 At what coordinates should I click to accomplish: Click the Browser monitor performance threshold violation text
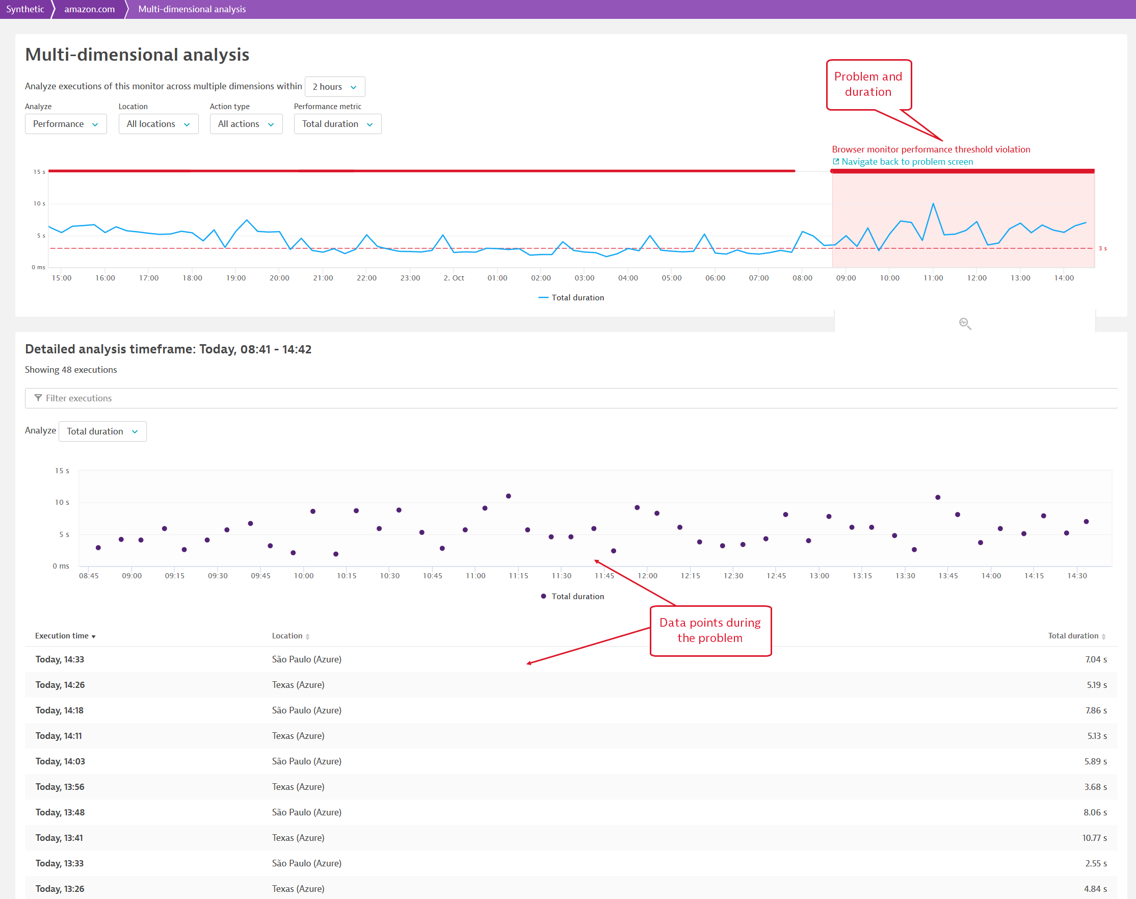tap(931, 149)
